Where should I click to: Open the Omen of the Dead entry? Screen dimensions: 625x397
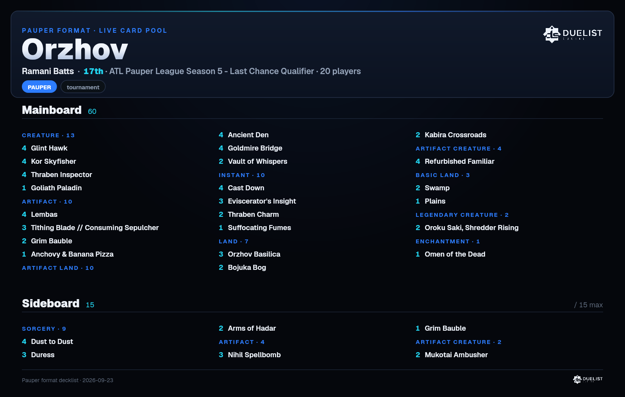point(455,254)
